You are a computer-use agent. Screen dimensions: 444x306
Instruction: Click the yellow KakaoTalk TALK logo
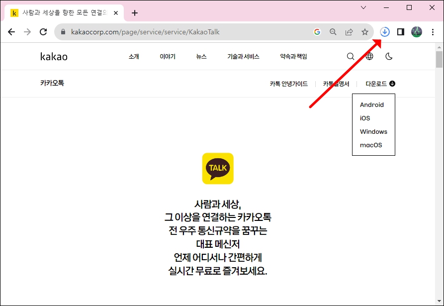click(217, 168)
